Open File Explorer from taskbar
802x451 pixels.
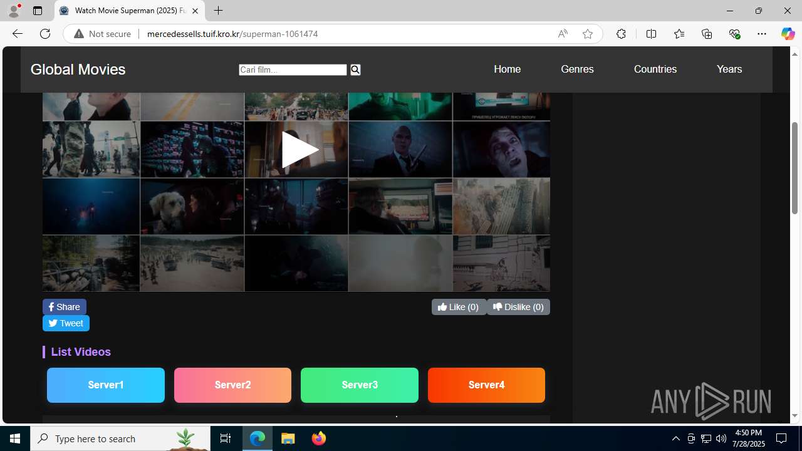point(288,438)
